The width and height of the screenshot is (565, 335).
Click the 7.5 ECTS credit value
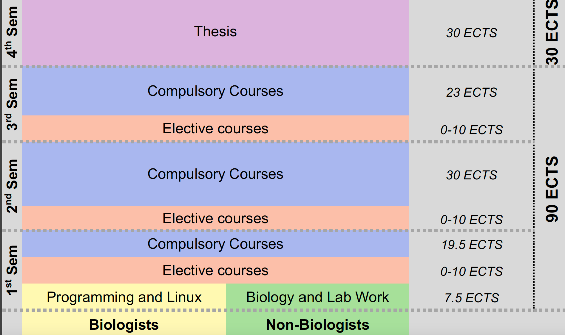[472, 298]
